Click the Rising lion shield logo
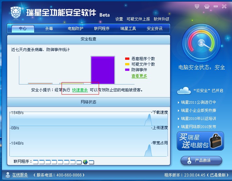The width and height of the screenshot is (232, 181). point(16,12)
